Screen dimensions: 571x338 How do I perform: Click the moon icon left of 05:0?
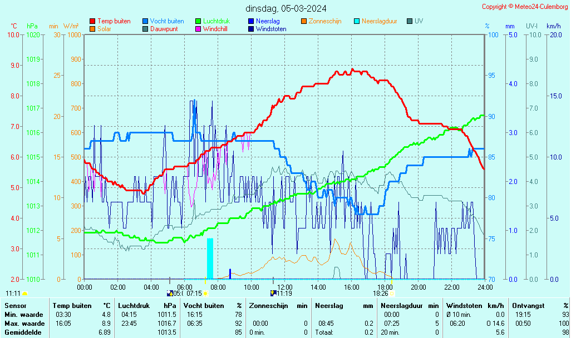tap(170, 293)
